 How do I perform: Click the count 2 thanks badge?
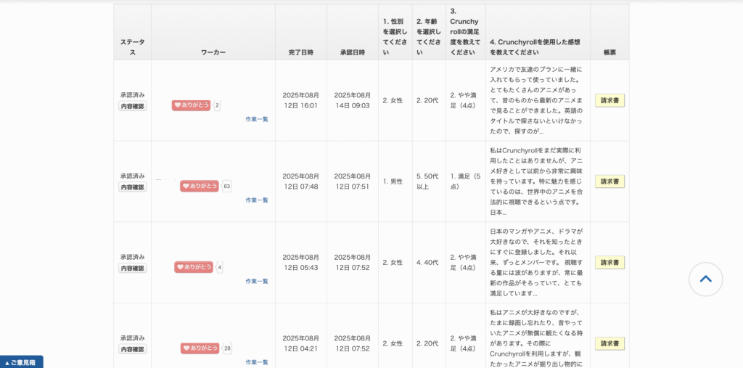pyautogui.click(x=217, y=105)
